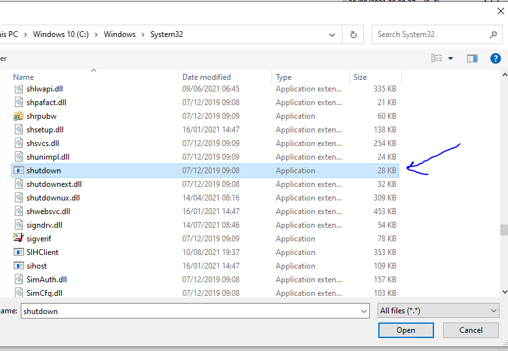This screenshot has width=508, height=351.
Task: Click the shpafact.dll file icon
Action: coord(19,103)
